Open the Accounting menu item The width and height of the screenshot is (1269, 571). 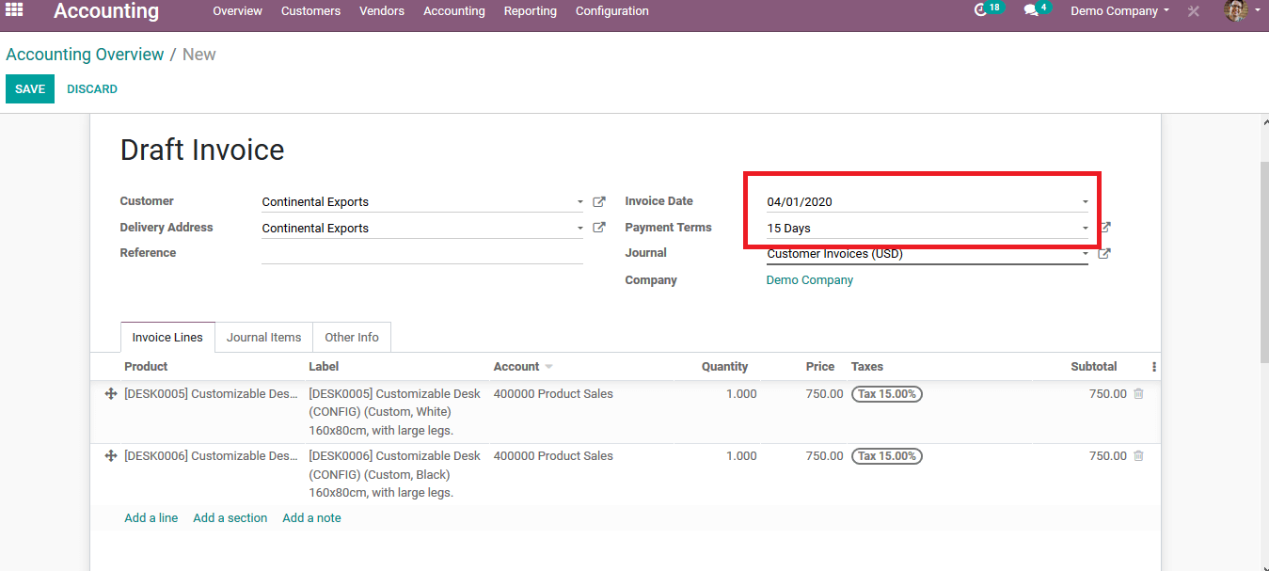click(454, 11)
